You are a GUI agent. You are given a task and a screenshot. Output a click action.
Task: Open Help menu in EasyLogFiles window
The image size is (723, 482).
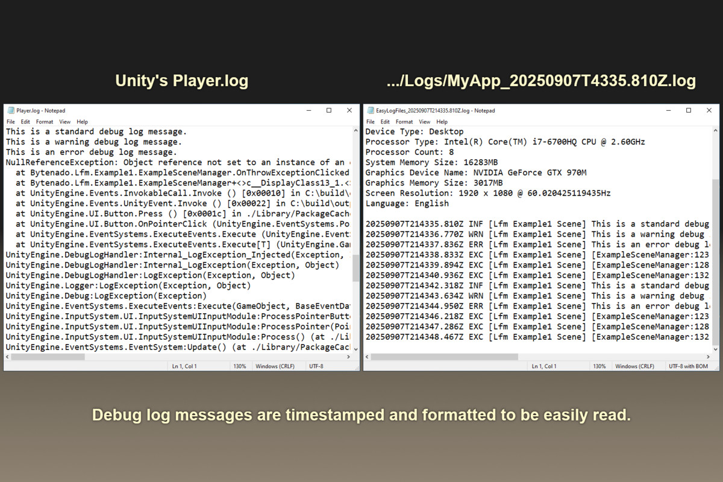(x=442, y=122)
